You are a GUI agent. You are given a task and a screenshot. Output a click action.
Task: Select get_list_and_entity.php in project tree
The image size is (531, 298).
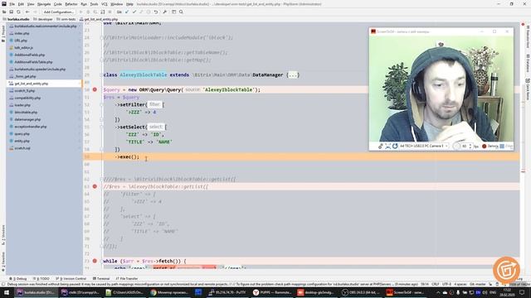[32, 84]
